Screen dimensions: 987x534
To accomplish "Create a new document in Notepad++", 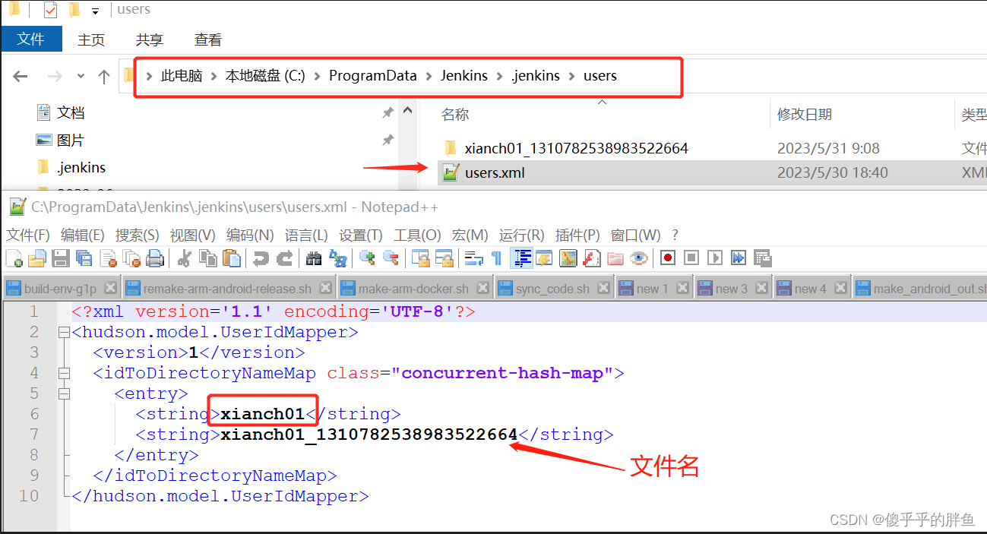I will coord(14,258).
